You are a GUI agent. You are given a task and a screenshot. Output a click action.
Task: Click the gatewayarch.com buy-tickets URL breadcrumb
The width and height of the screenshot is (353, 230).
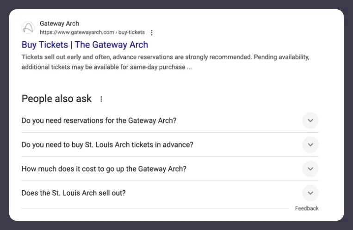click(76, 32)
